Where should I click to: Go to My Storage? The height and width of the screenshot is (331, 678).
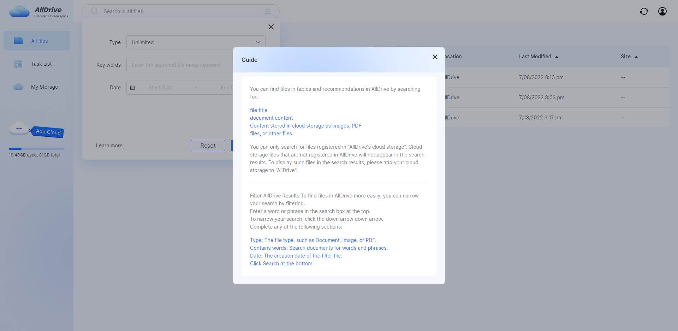pos(37,87)
